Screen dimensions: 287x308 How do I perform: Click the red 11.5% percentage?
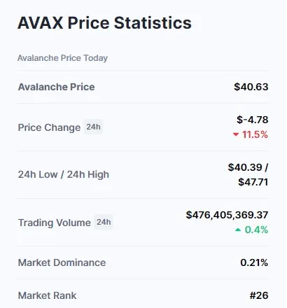255,134
